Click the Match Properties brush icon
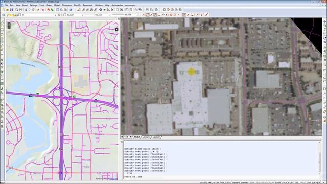Viewport: 327px width, 184px height. 38,10
